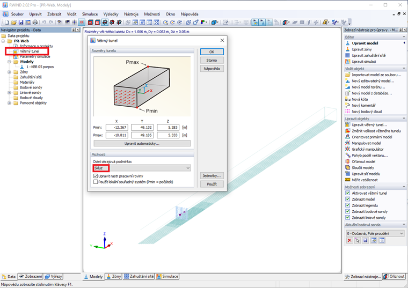Click the Použít button
The image size is (408, 288).
click(212, 184)
